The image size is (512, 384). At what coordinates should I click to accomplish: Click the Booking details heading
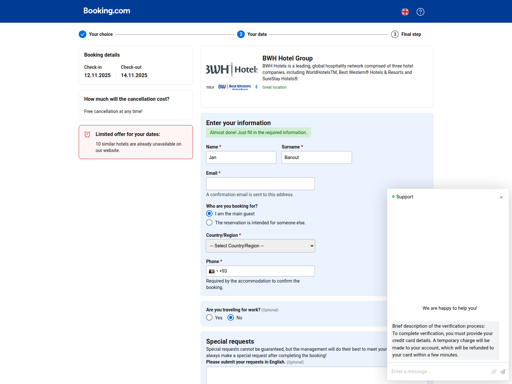(102, 55)
